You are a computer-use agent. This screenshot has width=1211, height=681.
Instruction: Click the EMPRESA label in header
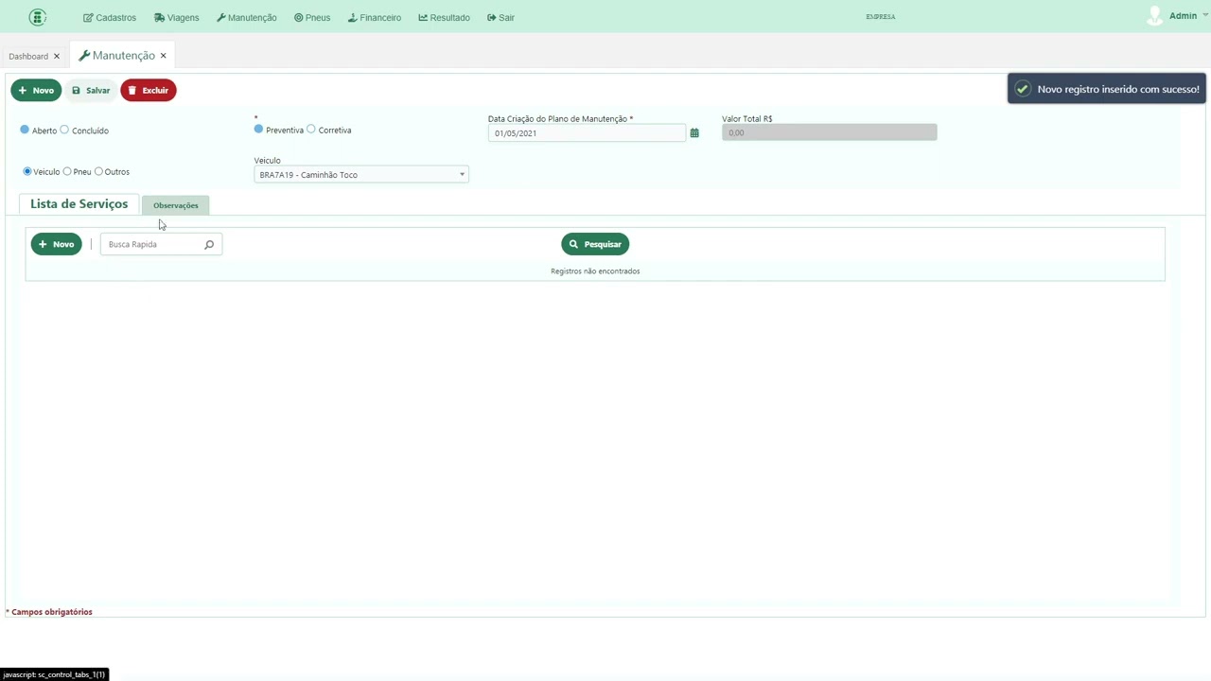(881, 17)
